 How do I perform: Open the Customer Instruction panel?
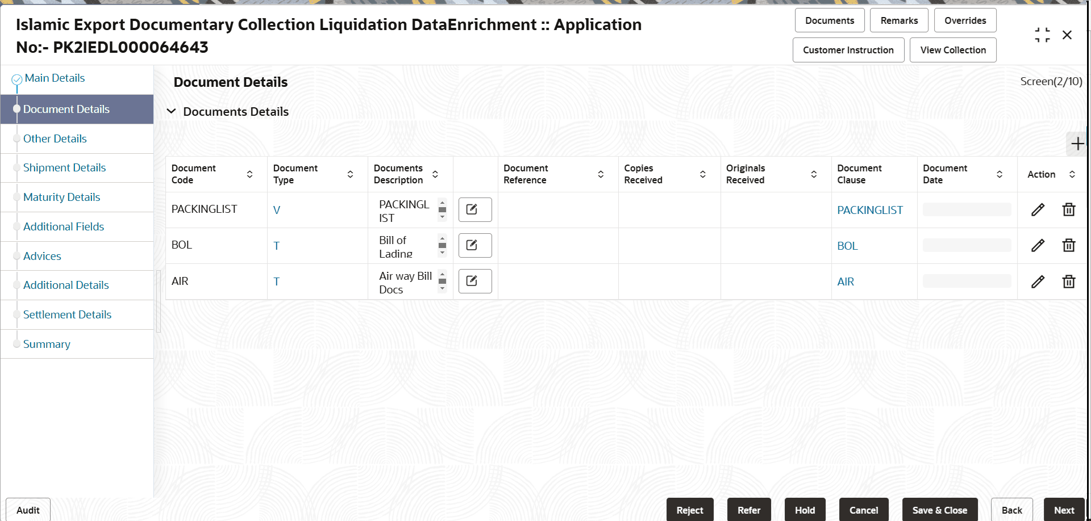click(x=848, y=50)
